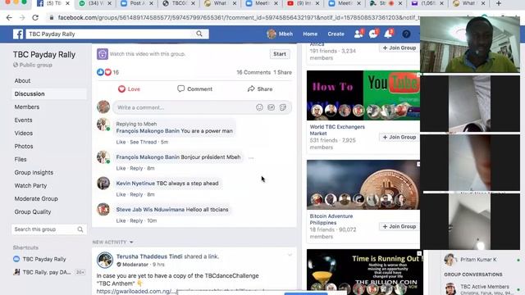Open post options chevron on Terusha's post
This screenshot has height=295, width=525.
click(x=290, y=255)
